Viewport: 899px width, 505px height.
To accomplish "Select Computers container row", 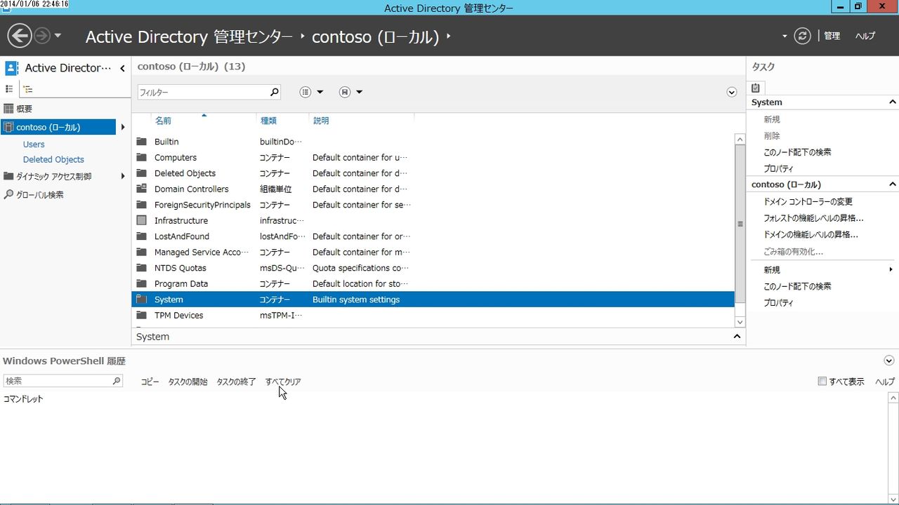I will pos(433,158).
